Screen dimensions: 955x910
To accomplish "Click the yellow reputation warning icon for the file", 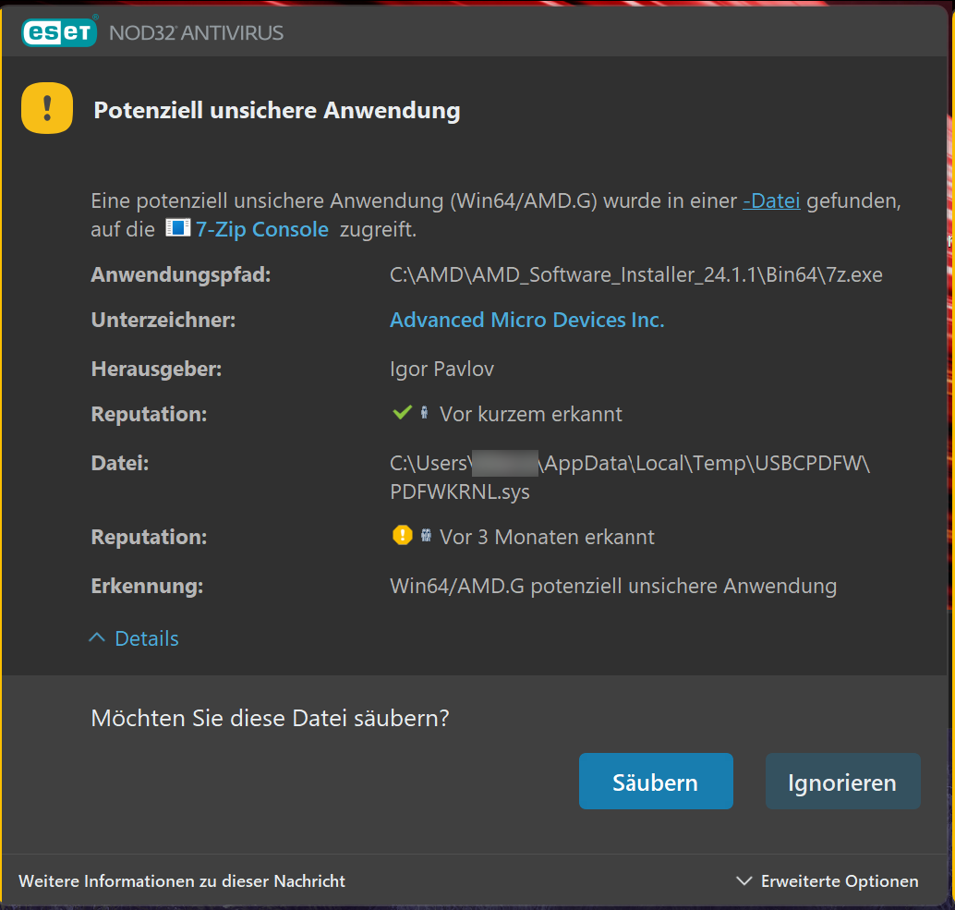I will pos(402,536).
